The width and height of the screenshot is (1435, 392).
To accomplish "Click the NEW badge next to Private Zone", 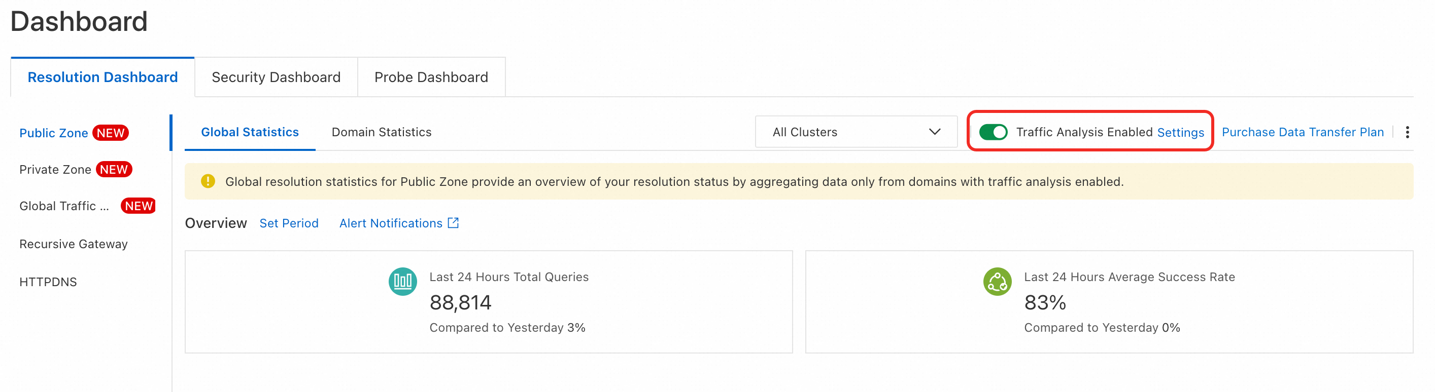I will click(x=114, y=170).
